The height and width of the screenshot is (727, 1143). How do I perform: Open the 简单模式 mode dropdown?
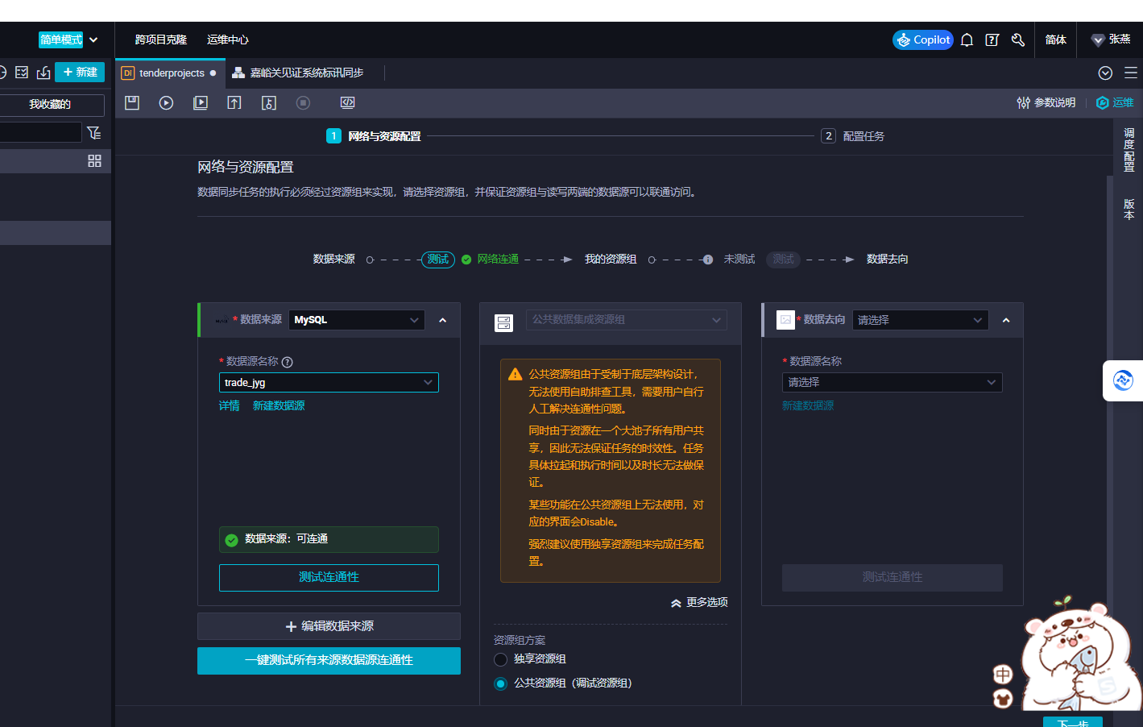click(x=68, y=39)
